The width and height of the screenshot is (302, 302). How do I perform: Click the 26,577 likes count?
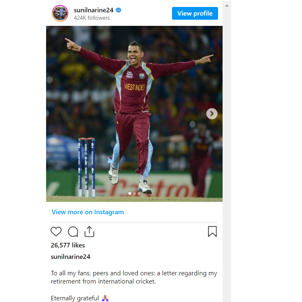68,245
